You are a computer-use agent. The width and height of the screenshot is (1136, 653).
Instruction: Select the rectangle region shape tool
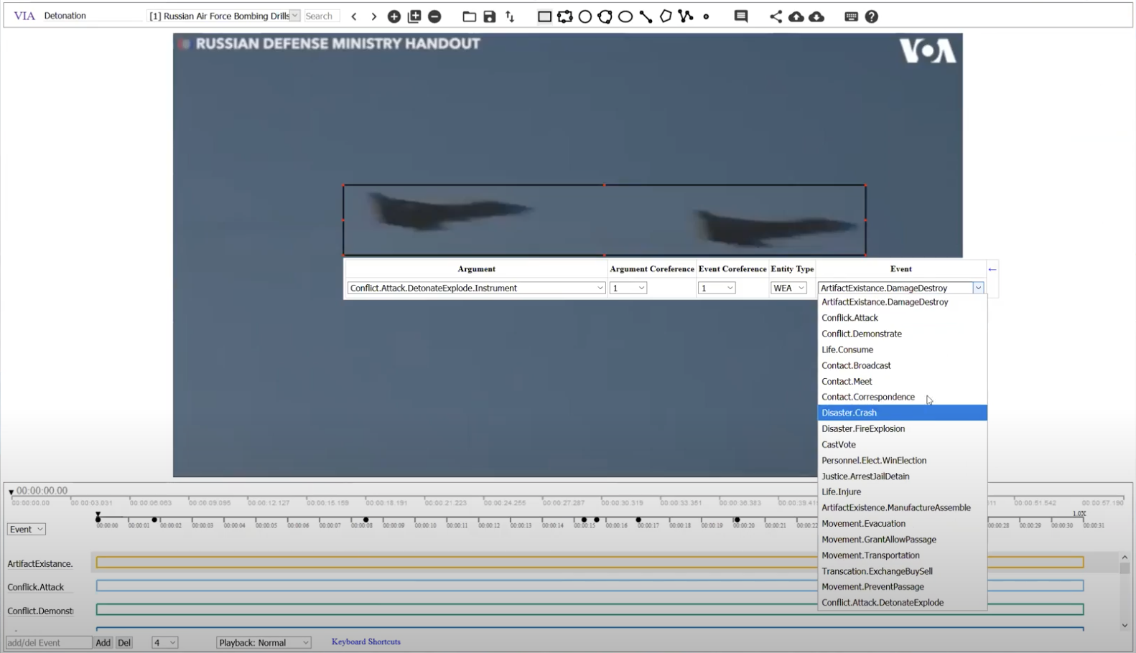545,17
